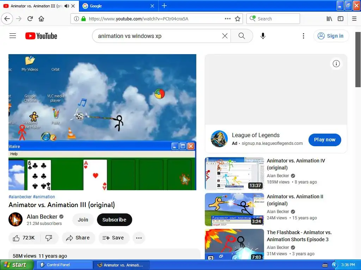The image size is (361, 270).
Task: Reload the current page
Action: coord(30,19)
